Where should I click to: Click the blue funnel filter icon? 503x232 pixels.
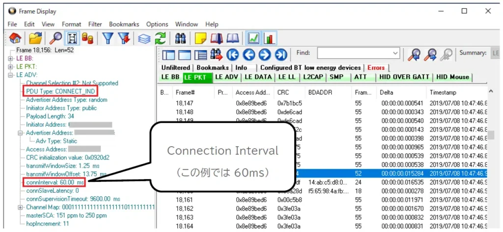[x=107, y=38]
